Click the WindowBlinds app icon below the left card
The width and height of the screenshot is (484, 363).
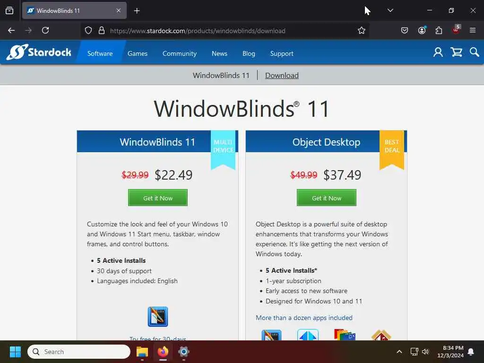click(x=158, y=317)
